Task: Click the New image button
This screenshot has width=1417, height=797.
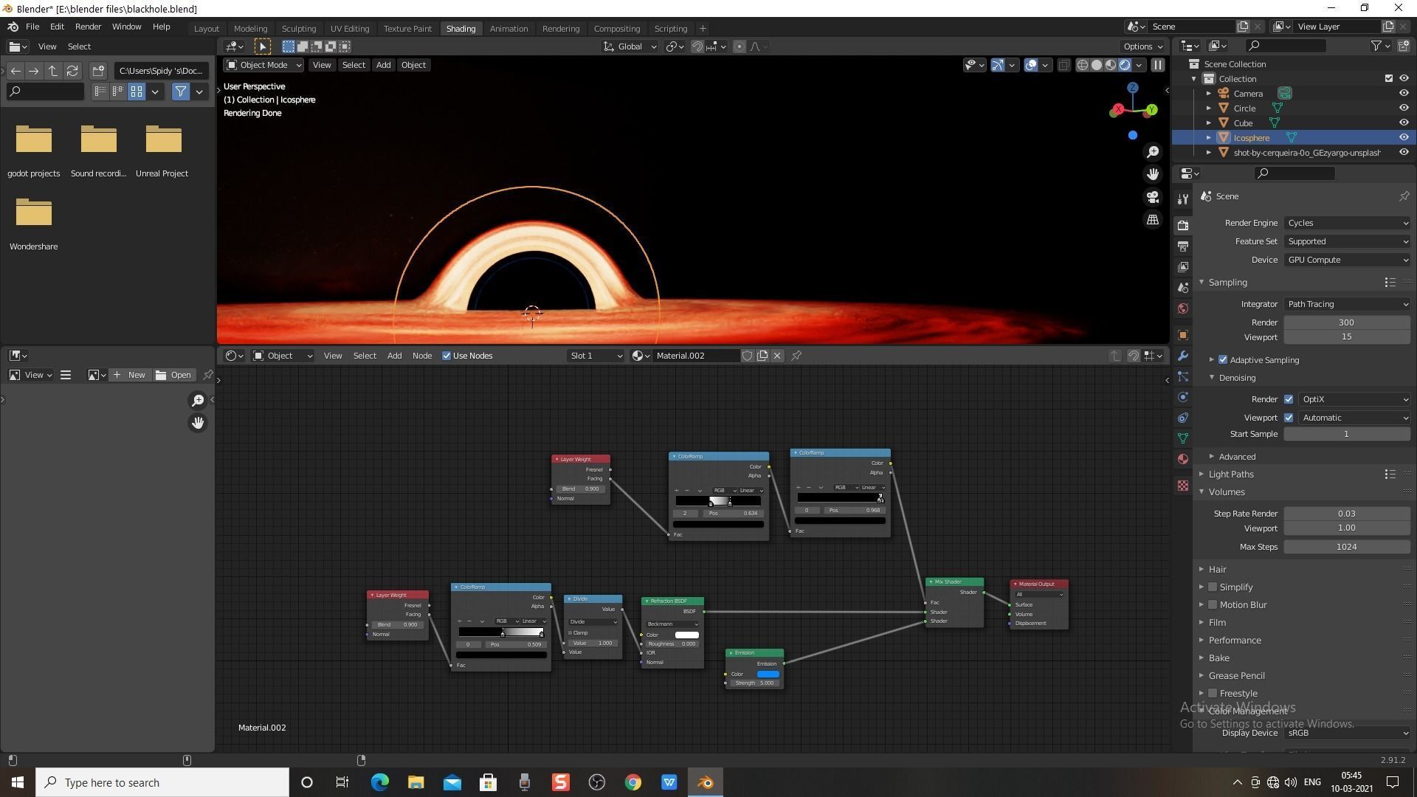Action: (x=129, y=375)
